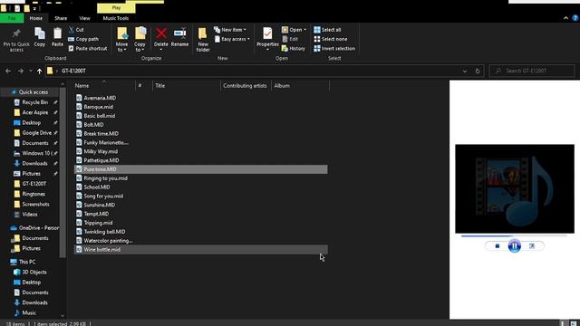Click the GT-E1200T address bar path
This screenshot has height=326, width=580.
point(73,71)
